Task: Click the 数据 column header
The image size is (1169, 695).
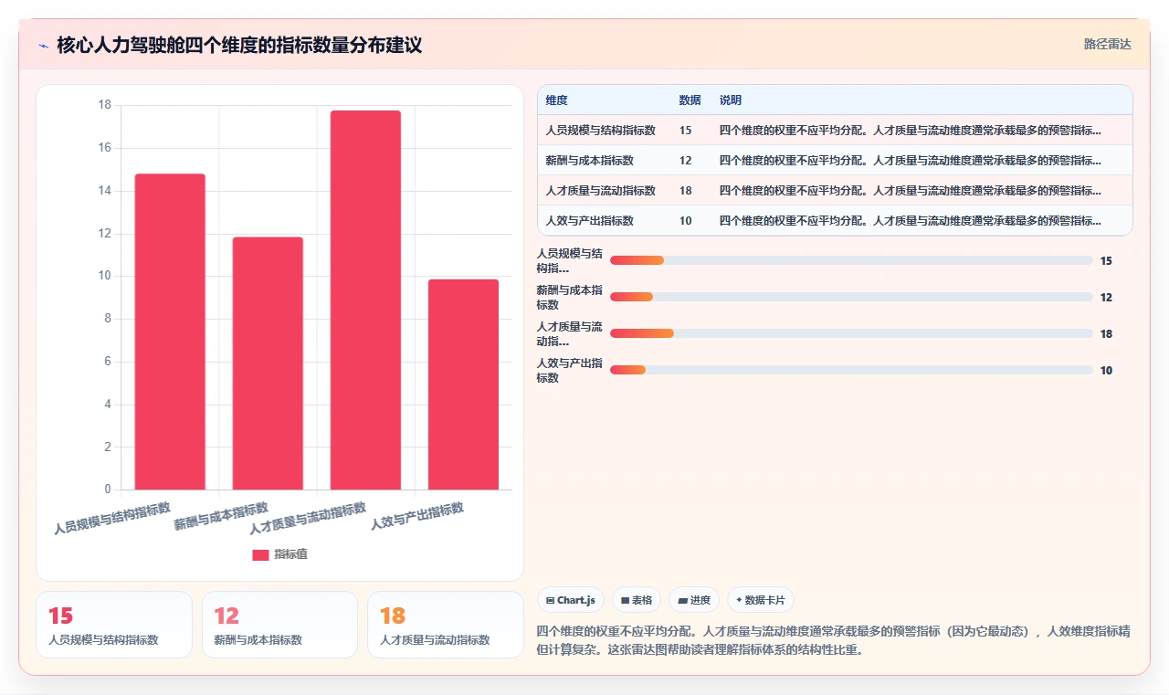Action: (x=690, y=100)
